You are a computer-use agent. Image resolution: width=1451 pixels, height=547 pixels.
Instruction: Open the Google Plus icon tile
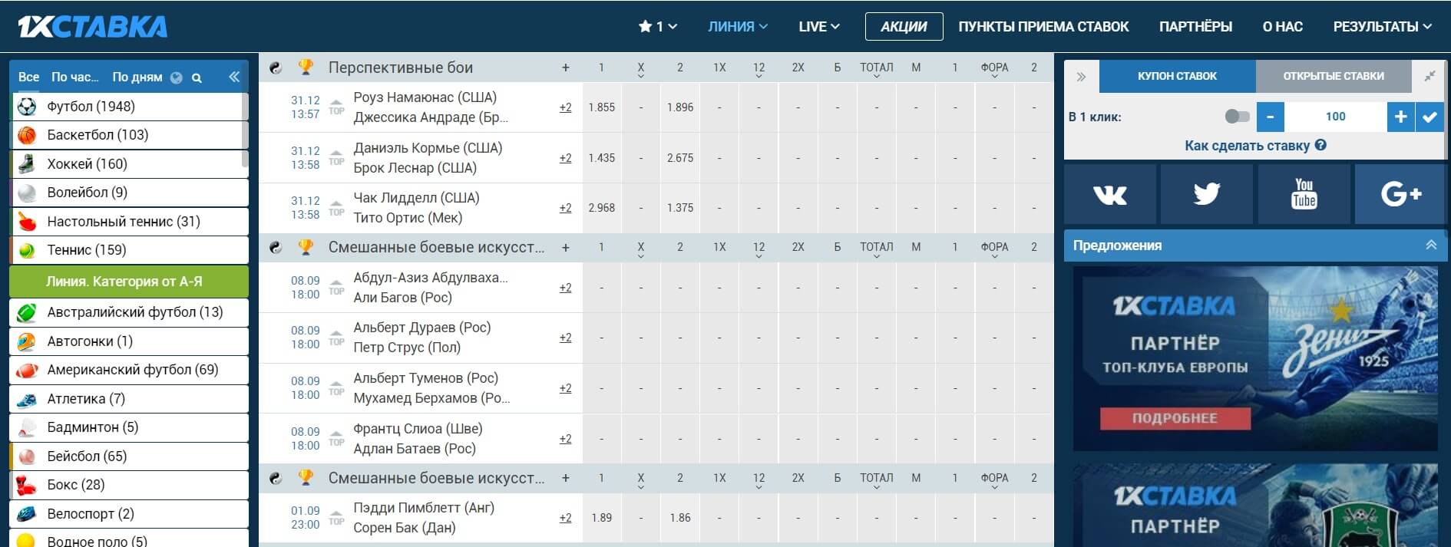click(x=1401, y=195)
